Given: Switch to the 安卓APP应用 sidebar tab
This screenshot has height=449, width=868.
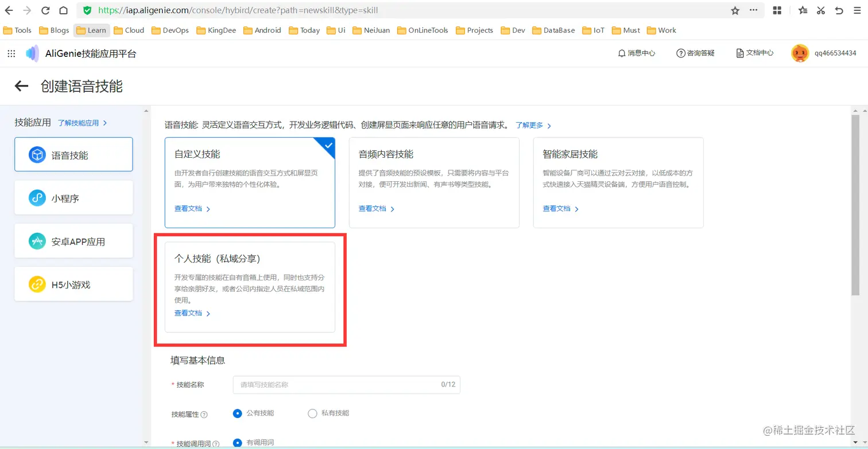Looking at the screenshot, I should 73,241.
